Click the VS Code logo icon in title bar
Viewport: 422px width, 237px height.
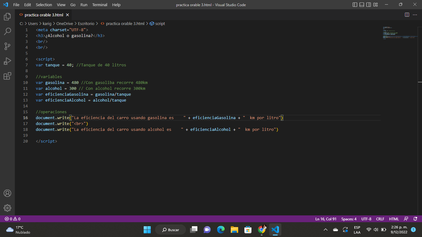pos(5,5)
